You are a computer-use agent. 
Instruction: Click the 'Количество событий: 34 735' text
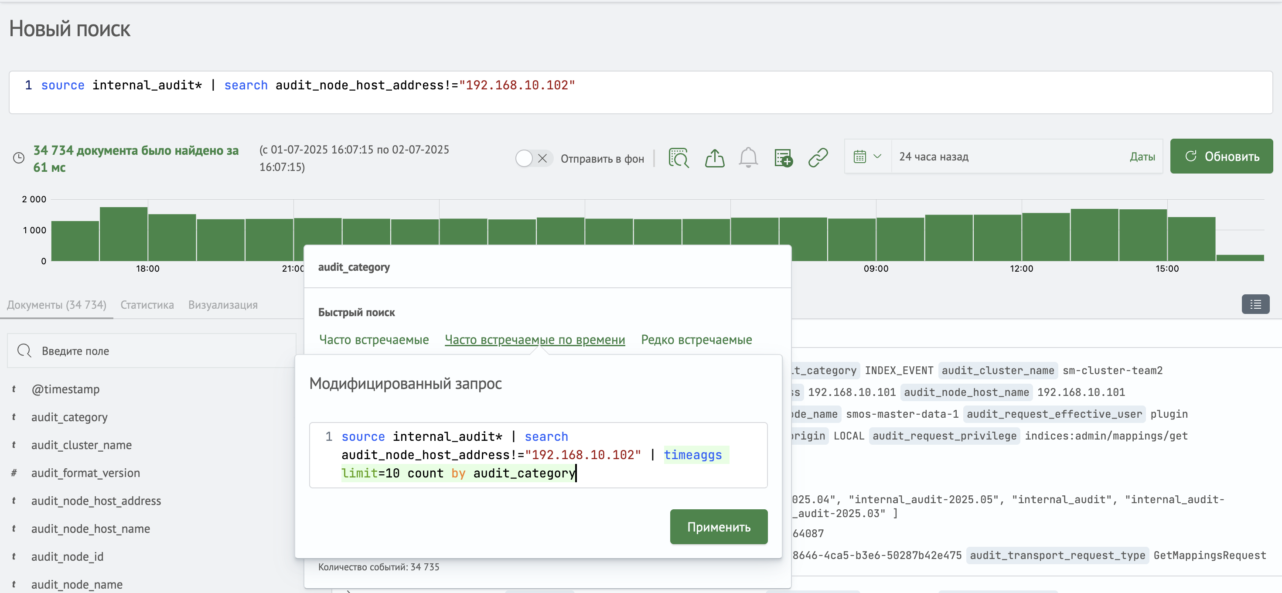pyautogui.click(x=379, y=567)
